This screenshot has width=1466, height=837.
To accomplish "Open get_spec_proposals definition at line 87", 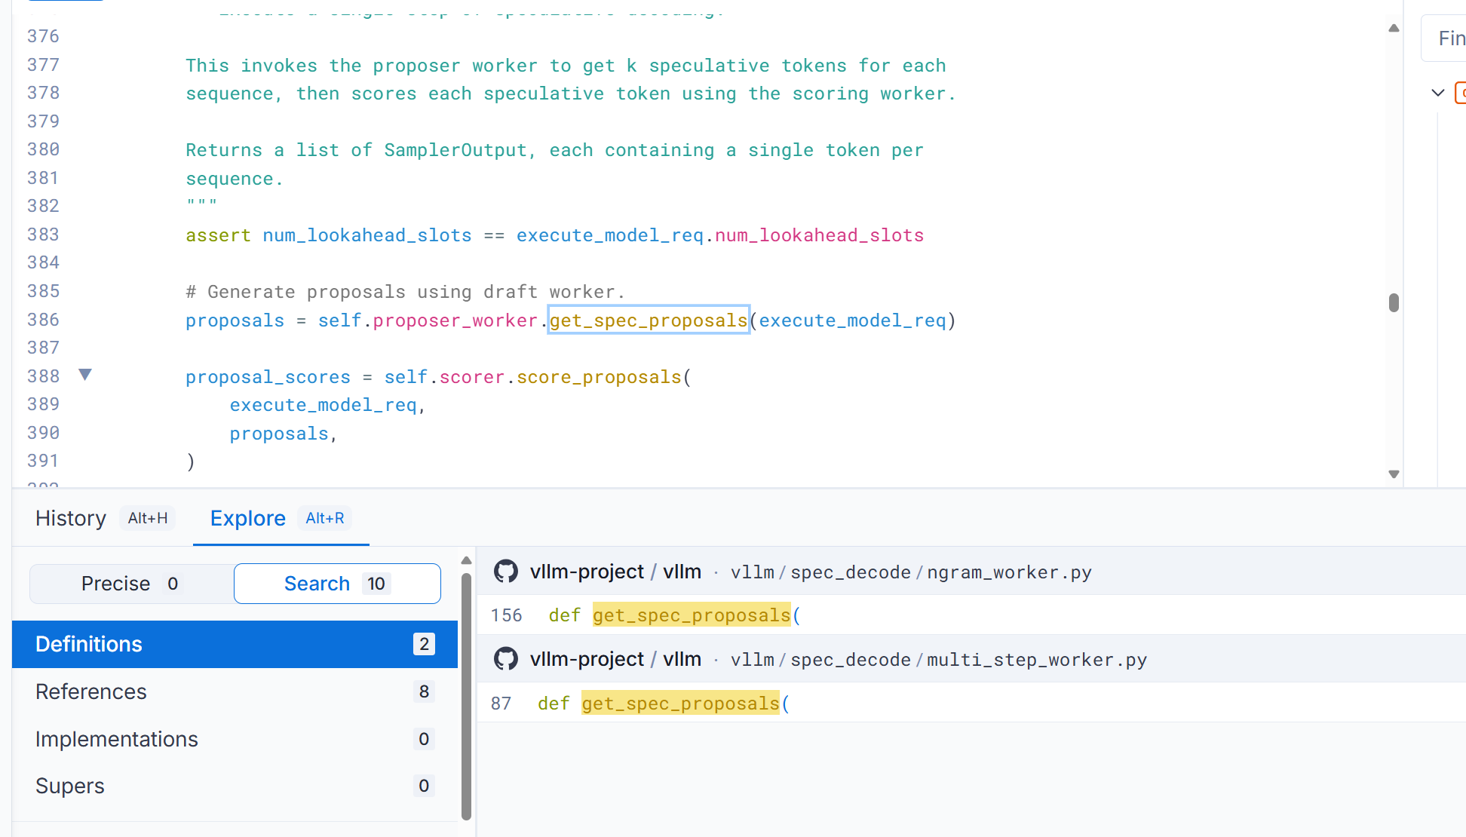I will (x=679, y=704).
